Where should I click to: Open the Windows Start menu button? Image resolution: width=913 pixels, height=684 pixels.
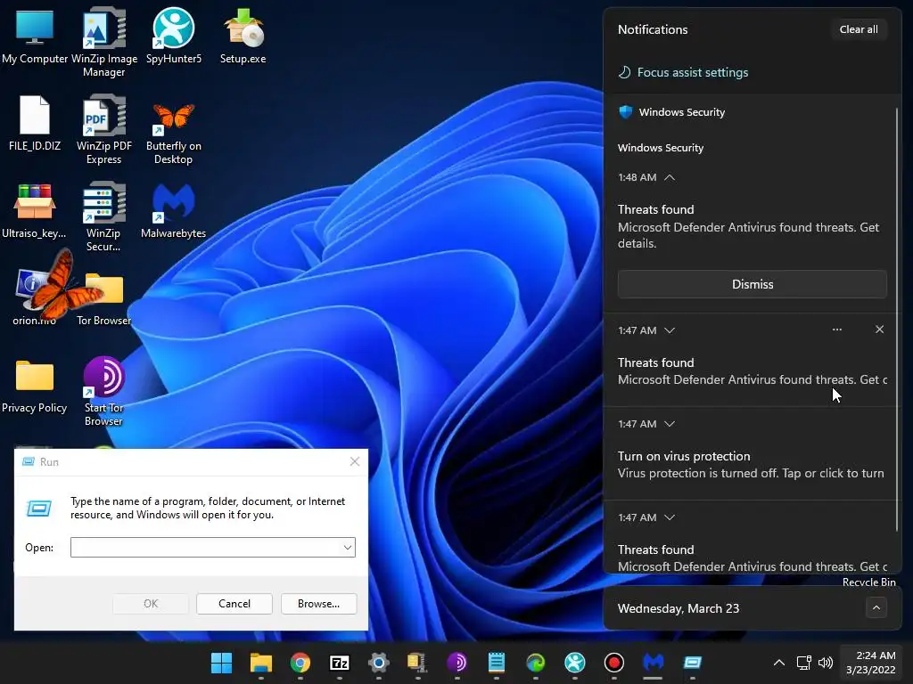pos(221,663)
